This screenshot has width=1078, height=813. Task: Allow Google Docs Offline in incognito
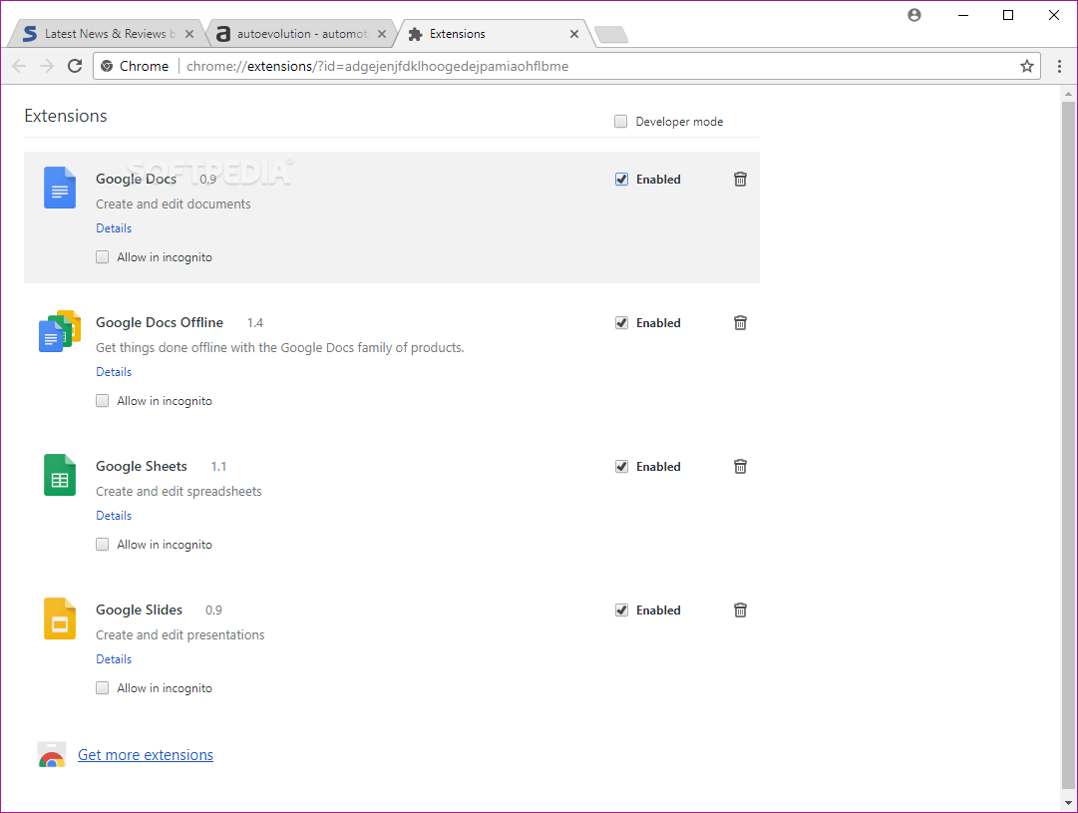pyautogui.click(x=103, y=401)
